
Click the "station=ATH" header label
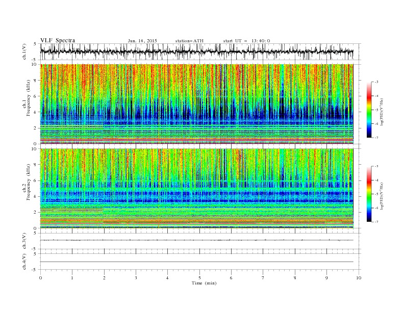pos(189,41)
